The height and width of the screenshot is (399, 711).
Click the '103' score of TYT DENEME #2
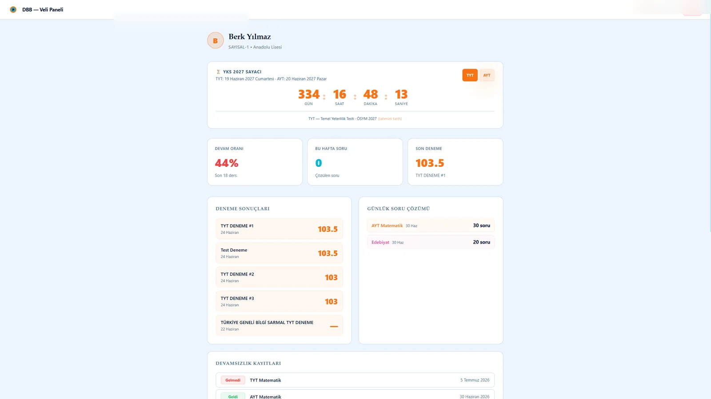pyautogui.click(x=331, y=277)
